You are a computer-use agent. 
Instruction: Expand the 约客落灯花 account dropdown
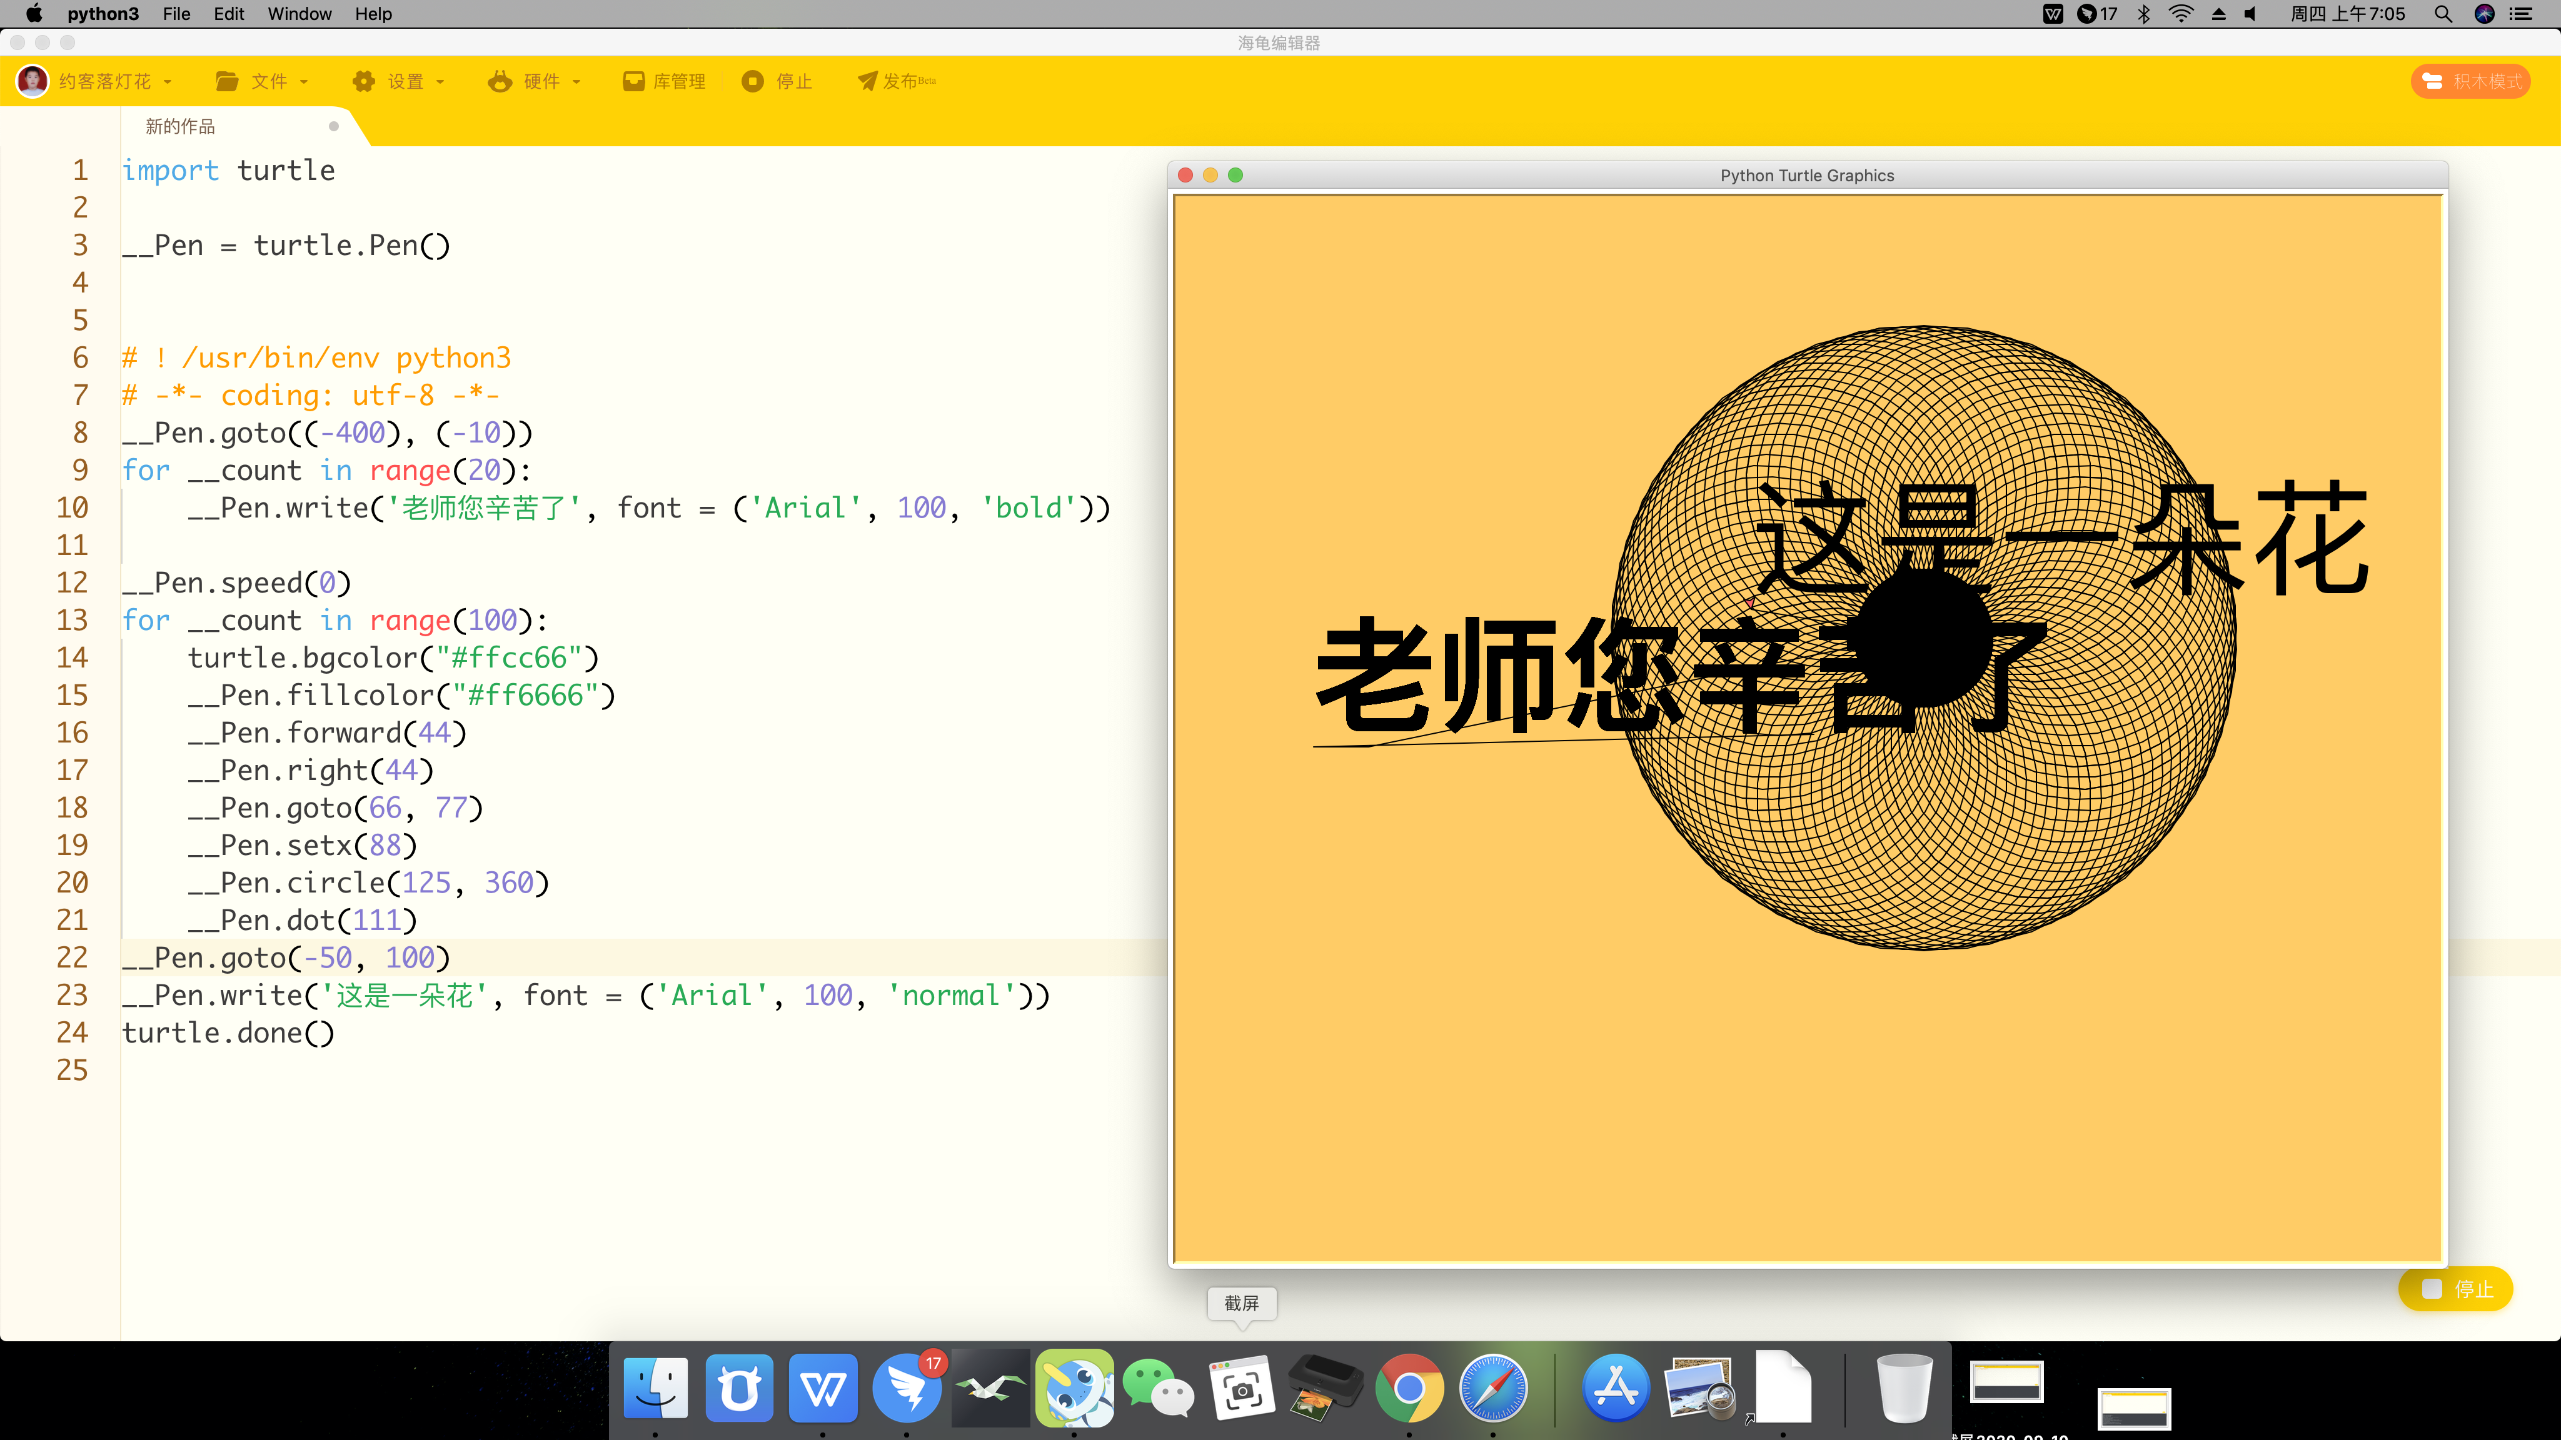pos(96,81)
